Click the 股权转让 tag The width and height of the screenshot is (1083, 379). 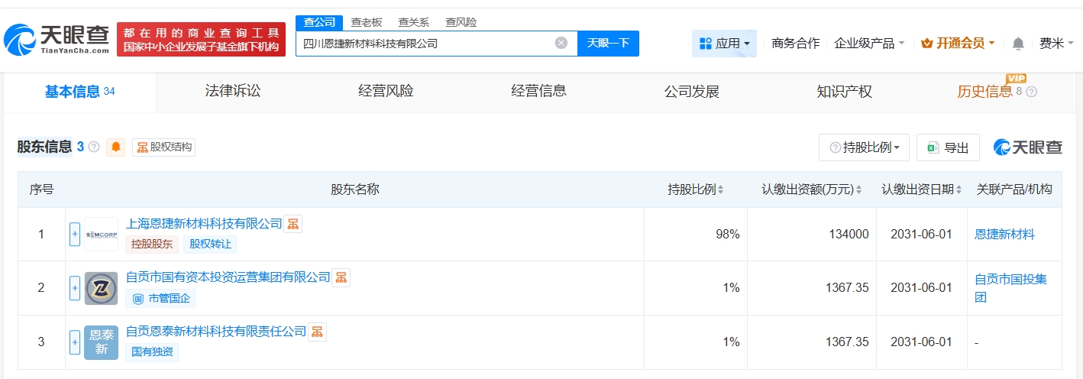coord(209,245)
